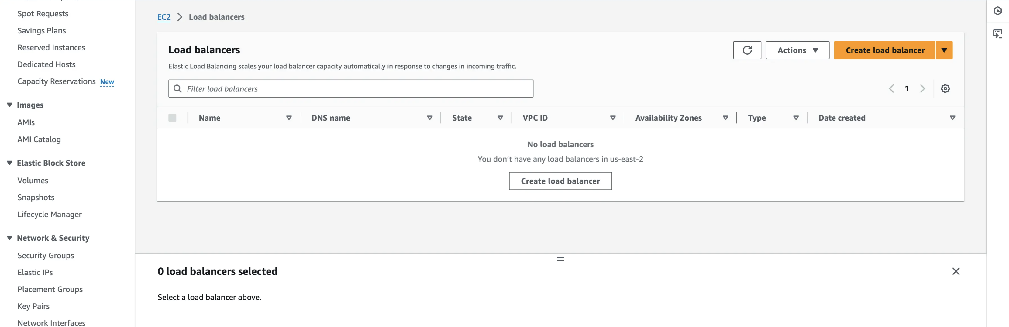Collapse the Network & Security section
Viewport: 1009px width, 327px height.
[x=9, y=238]
